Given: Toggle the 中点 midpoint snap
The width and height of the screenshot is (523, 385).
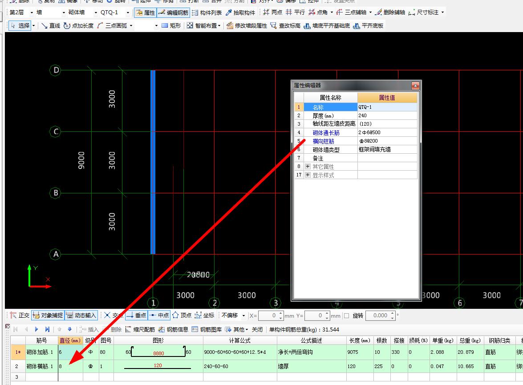Looking at the screenshot, I should click(x=159, y=315).
